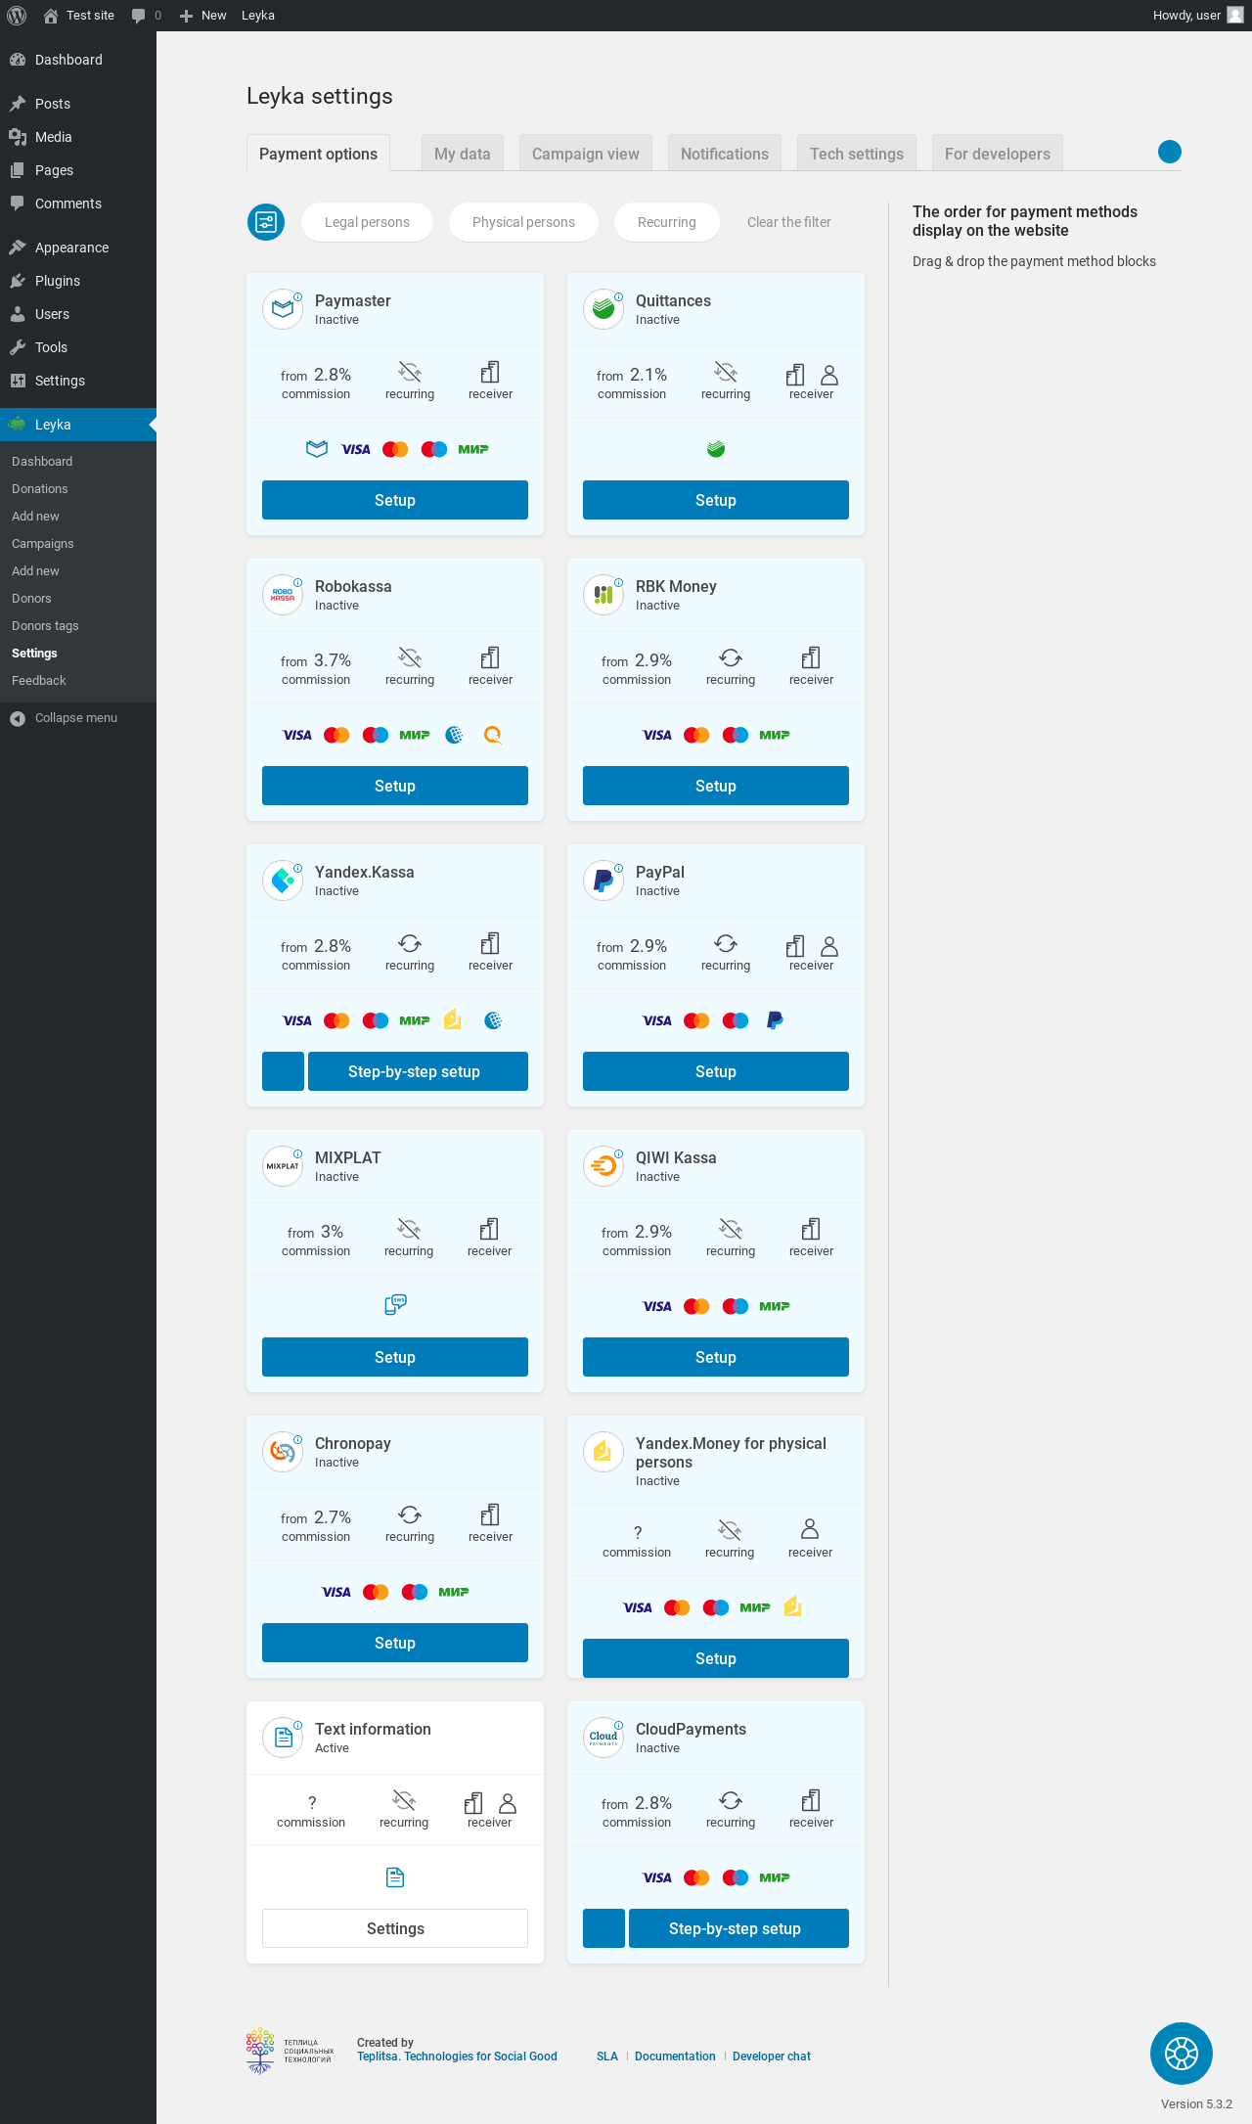Clear the filter
This screenshot has height=2124, width=1252.
pos(789,222)
